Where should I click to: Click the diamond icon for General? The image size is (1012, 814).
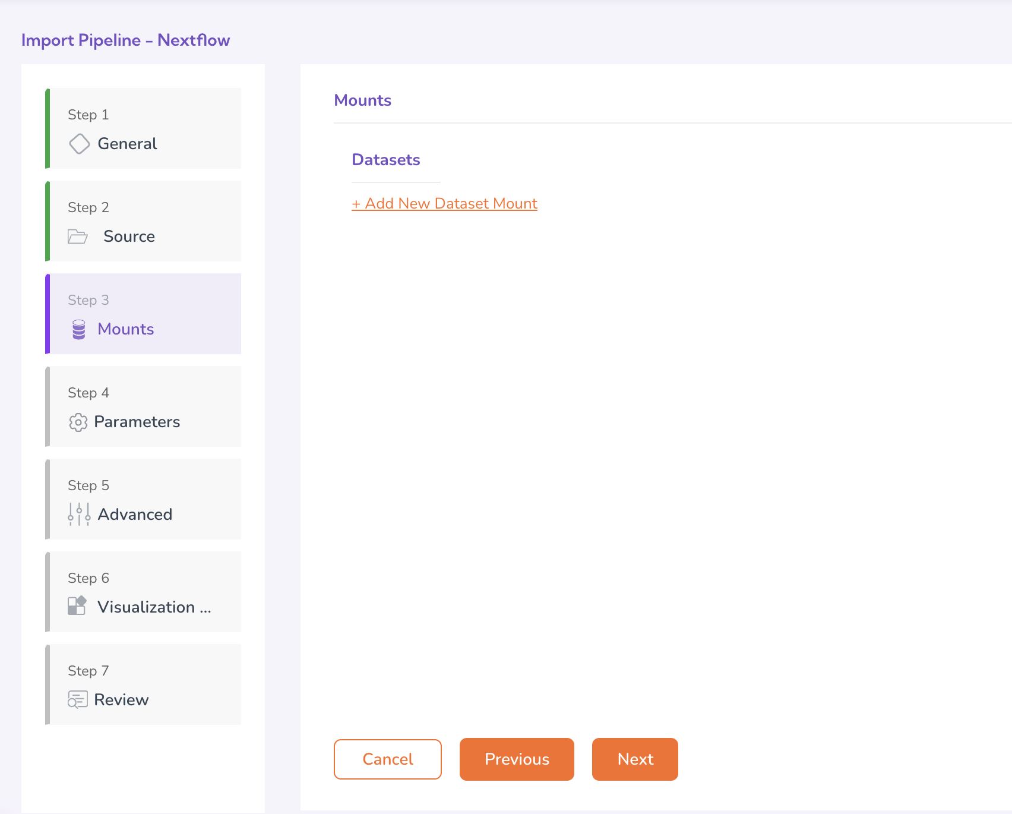[x=79, y=144]
